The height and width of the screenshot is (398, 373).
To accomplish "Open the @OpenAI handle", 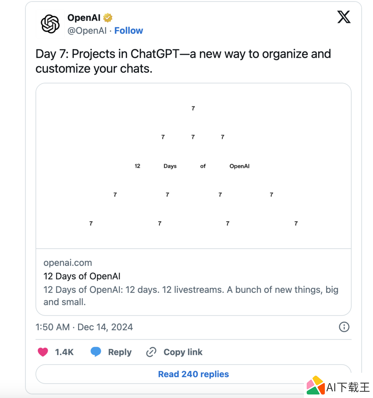I will click(x=87, y=31).
